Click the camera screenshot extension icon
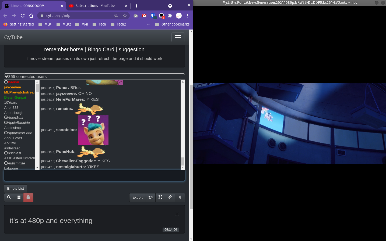 (x=136, y=16)
